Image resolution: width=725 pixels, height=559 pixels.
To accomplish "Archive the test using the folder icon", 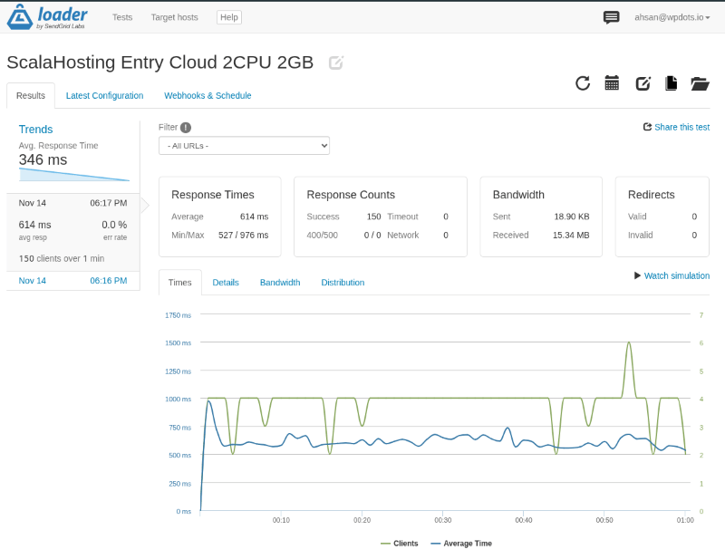I will click(700, 82).
